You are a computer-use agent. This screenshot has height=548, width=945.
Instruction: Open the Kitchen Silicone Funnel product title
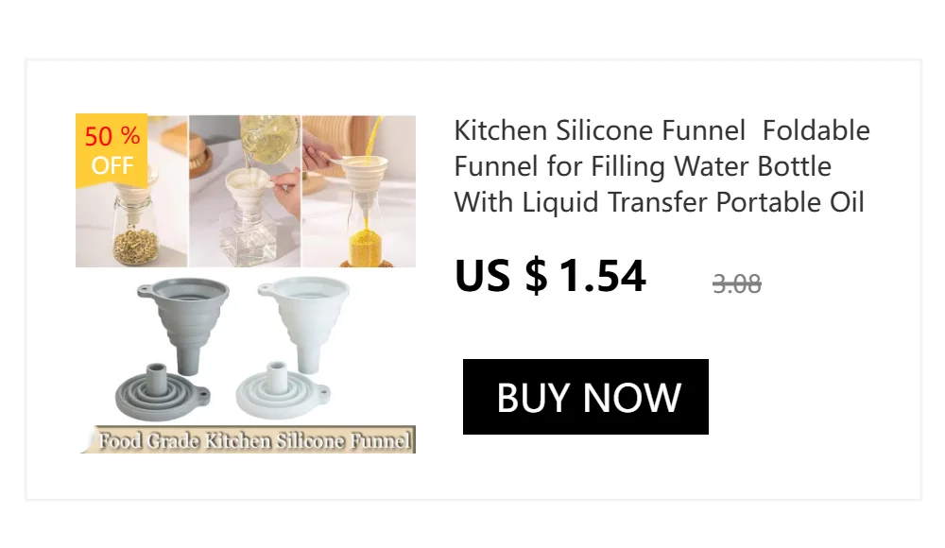661,166
